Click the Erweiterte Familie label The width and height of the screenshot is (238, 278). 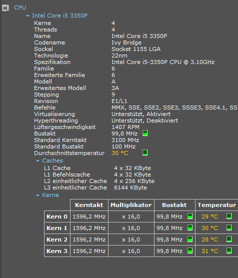59,75
